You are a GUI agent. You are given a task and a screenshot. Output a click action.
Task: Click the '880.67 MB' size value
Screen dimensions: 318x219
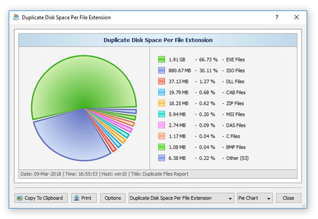click(x=179, y=71)
